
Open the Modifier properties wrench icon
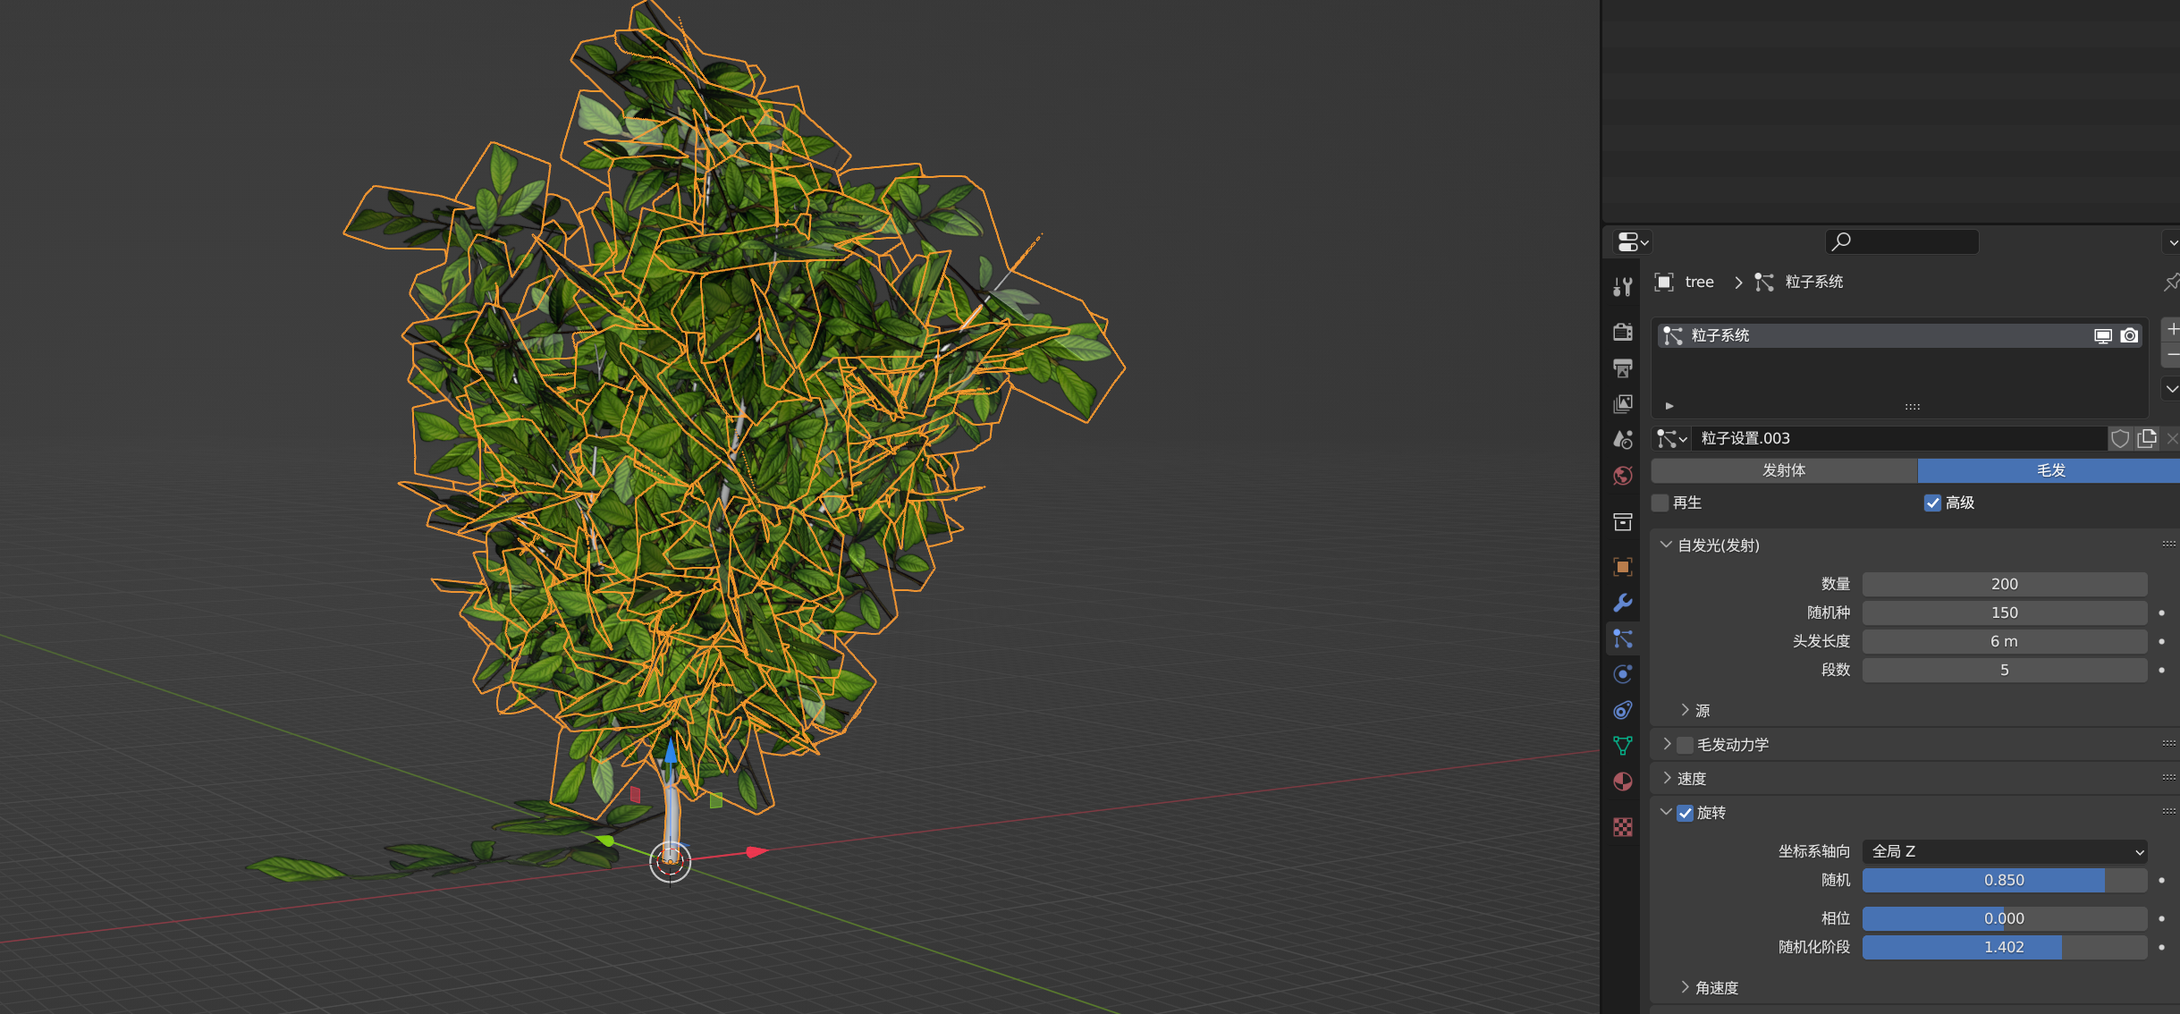[1623, 603]
